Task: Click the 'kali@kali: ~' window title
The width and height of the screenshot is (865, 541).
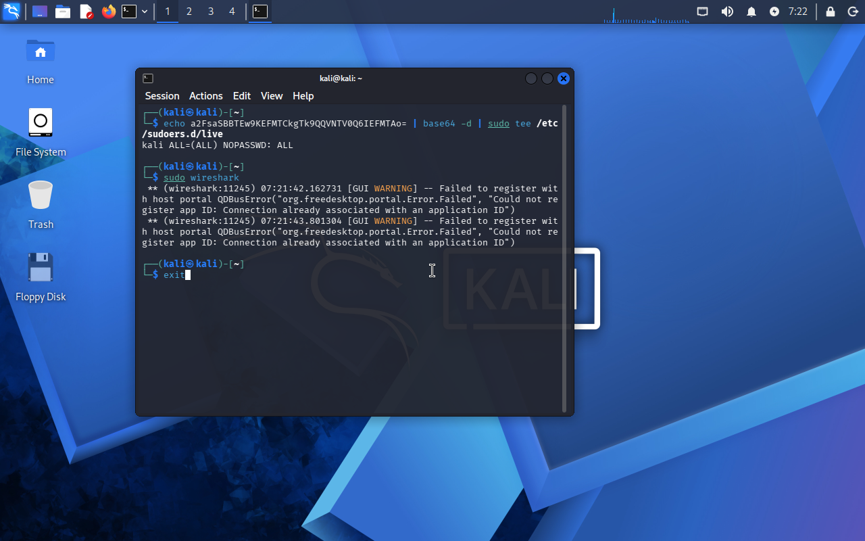Action: (x=341, y=78)
